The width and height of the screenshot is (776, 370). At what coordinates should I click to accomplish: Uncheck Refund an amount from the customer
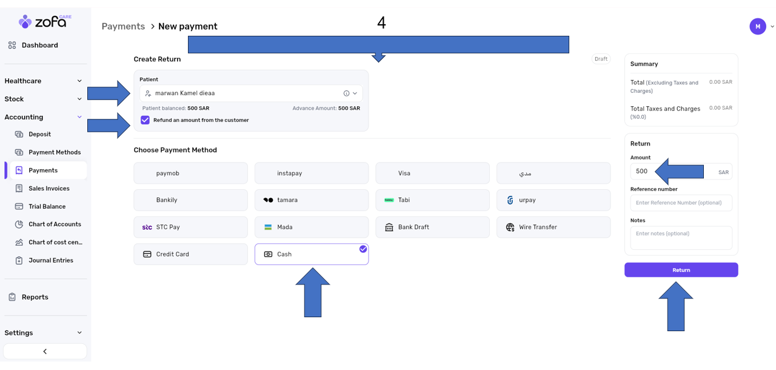tap(145, 120)
